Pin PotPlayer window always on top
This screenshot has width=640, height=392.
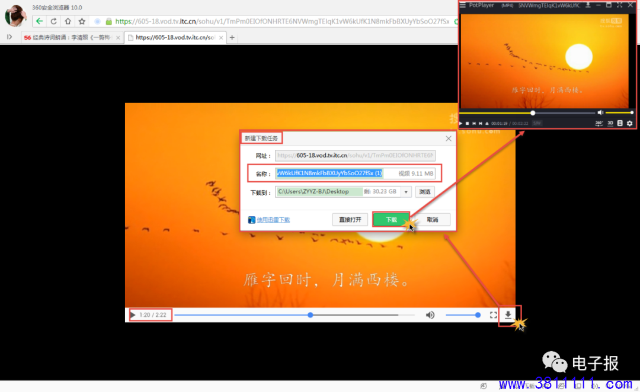(588, 5)
